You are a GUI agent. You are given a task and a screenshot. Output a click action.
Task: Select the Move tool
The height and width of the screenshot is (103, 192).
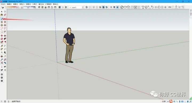[x=2, y=36]
